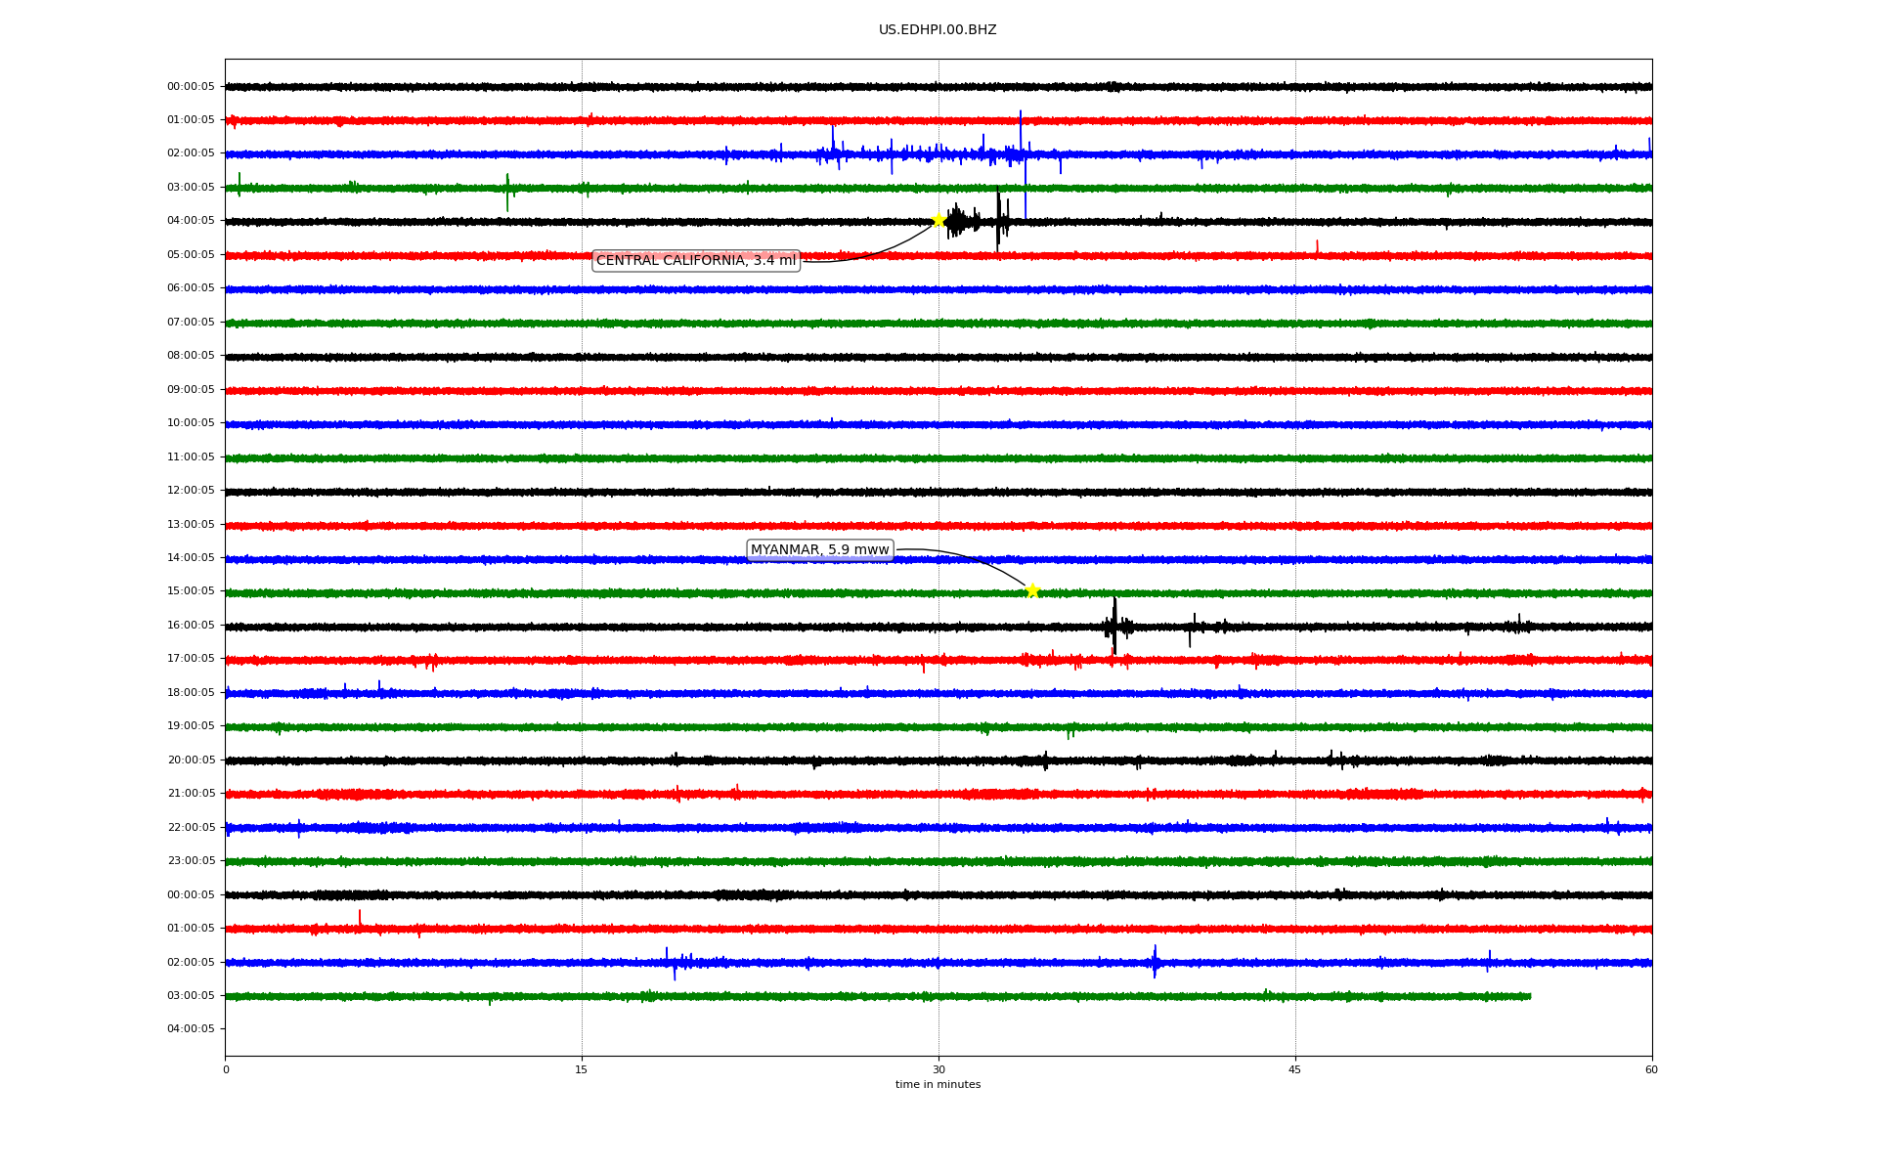The image size is (1877, 1173).
Task: Click the yellow star marking Myanmar earthquake
Action: pos(1031,590)
